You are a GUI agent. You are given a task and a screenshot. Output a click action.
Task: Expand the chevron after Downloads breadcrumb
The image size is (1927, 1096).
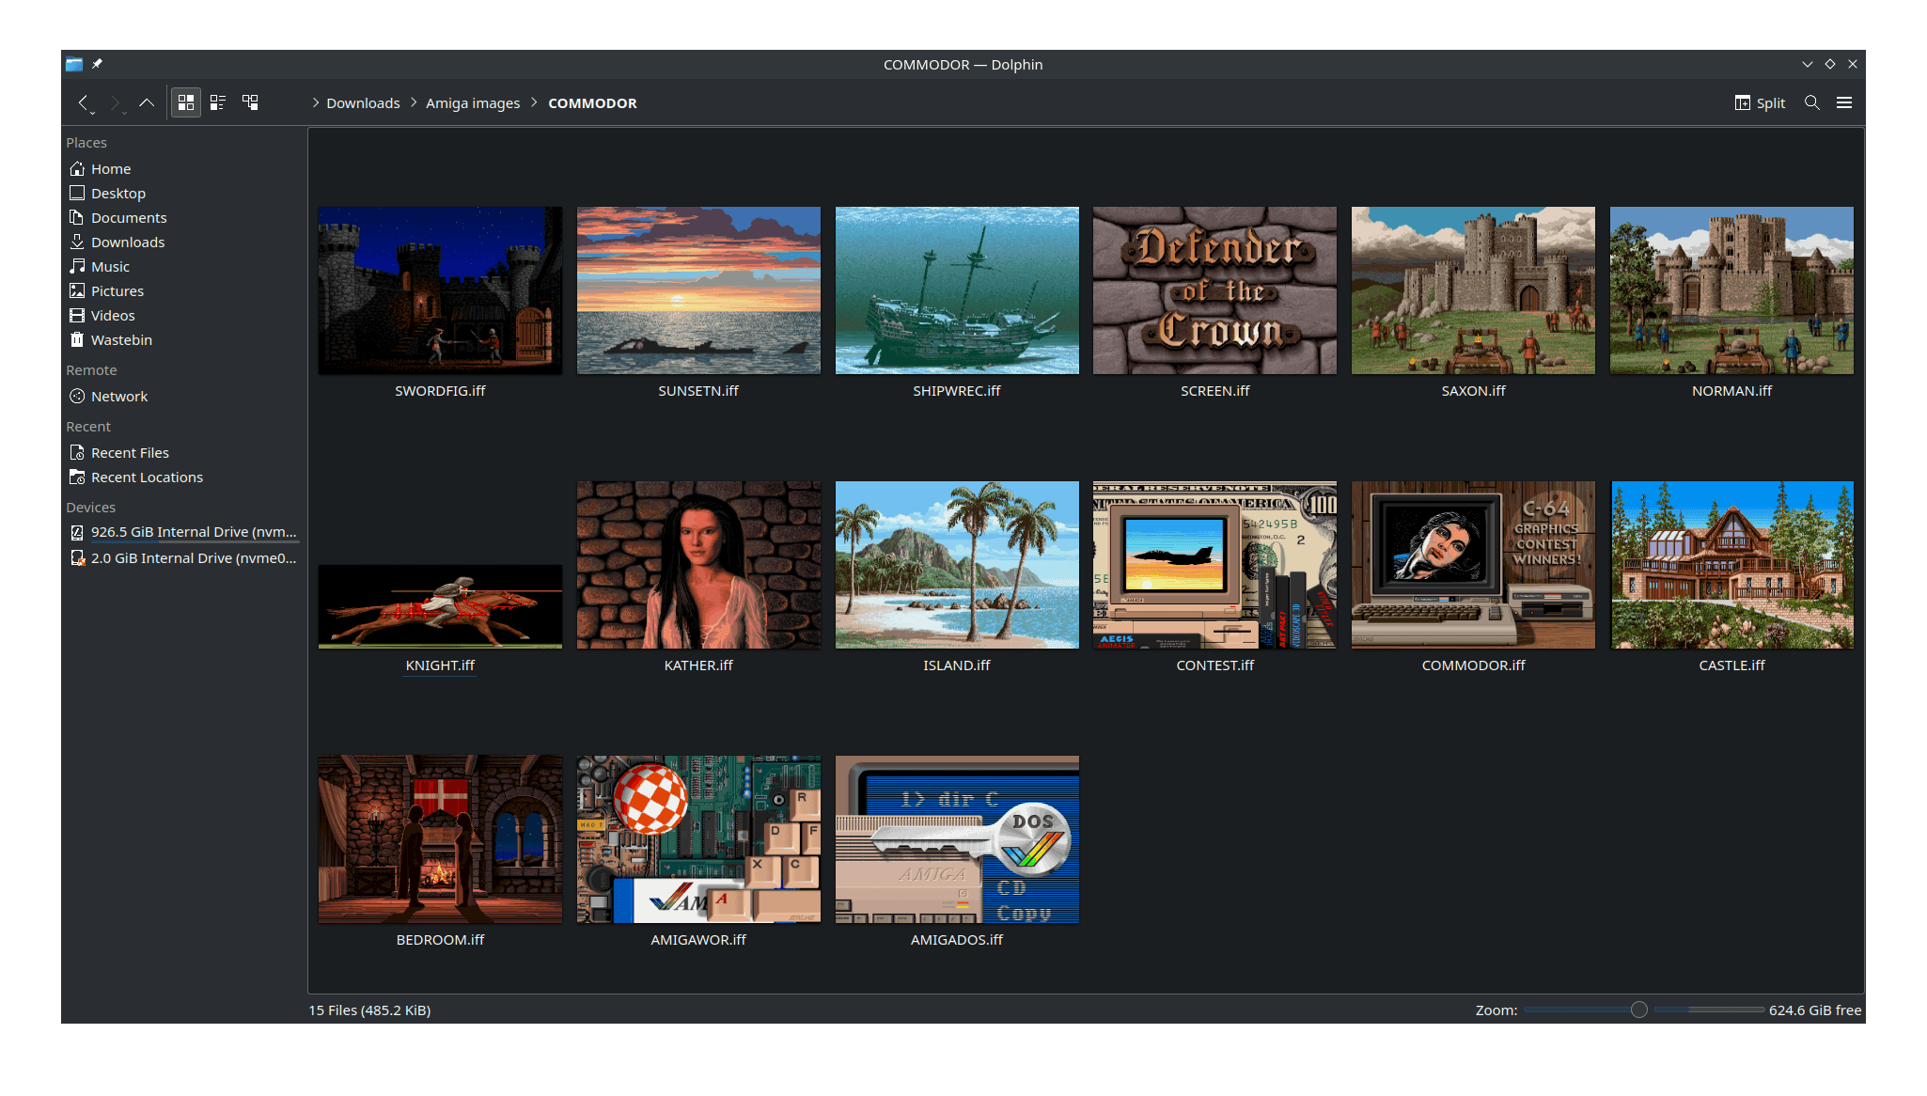point(413,102)
